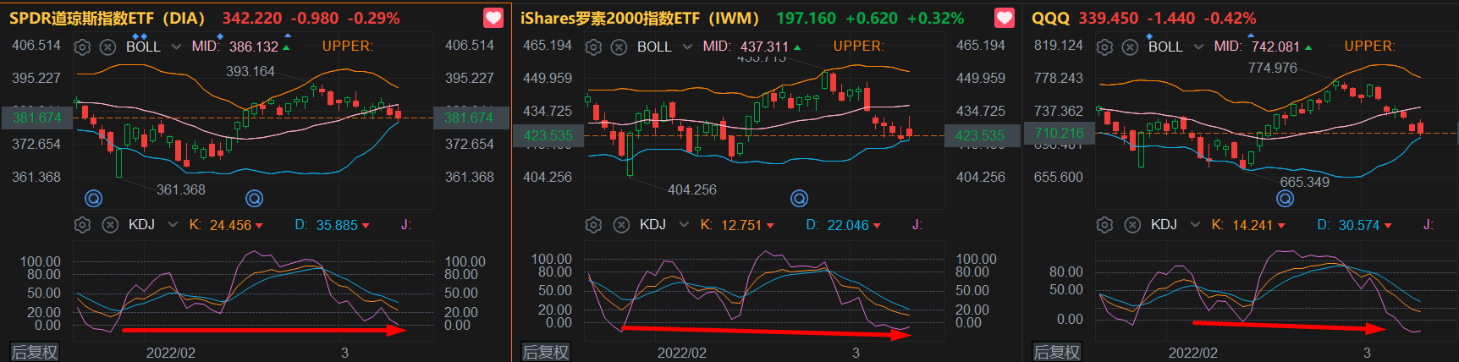Expand the BOLL indicator dropdown in DIA chart

[175, 47]
